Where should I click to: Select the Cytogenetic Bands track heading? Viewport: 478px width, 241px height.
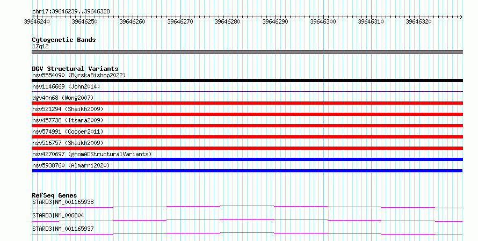(x=64, y=40)
